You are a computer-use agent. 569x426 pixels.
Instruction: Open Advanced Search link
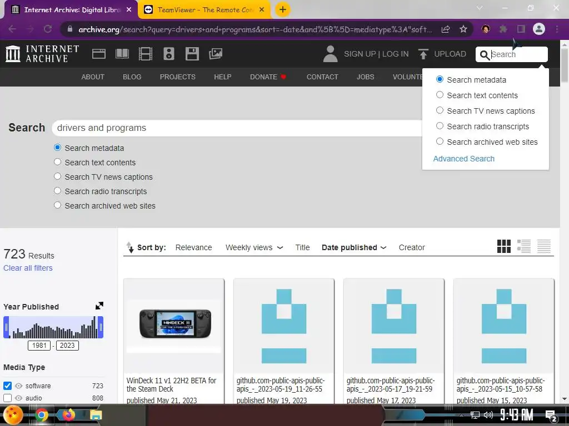point(463,159)
